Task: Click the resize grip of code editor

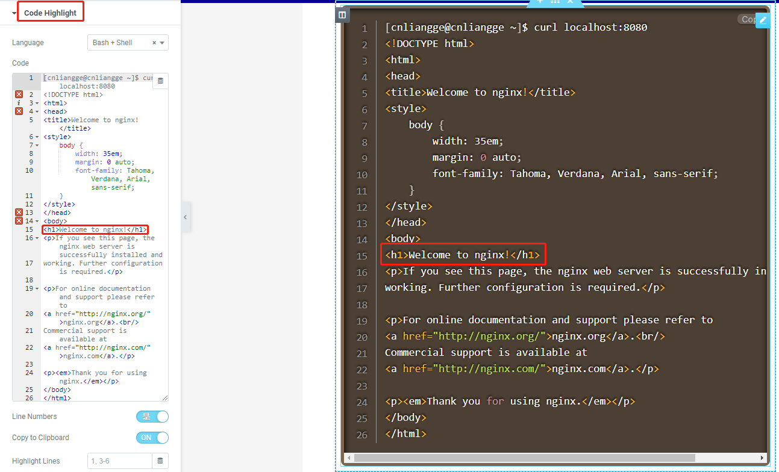Action: [x=165, y=398]
